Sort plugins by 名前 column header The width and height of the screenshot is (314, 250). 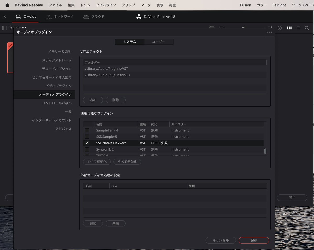tap(116, 124)
